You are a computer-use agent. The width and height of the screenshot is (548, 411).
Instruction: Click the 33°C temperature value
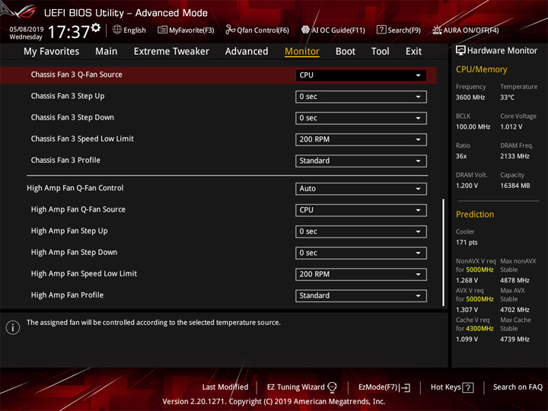tap(507, 97)
